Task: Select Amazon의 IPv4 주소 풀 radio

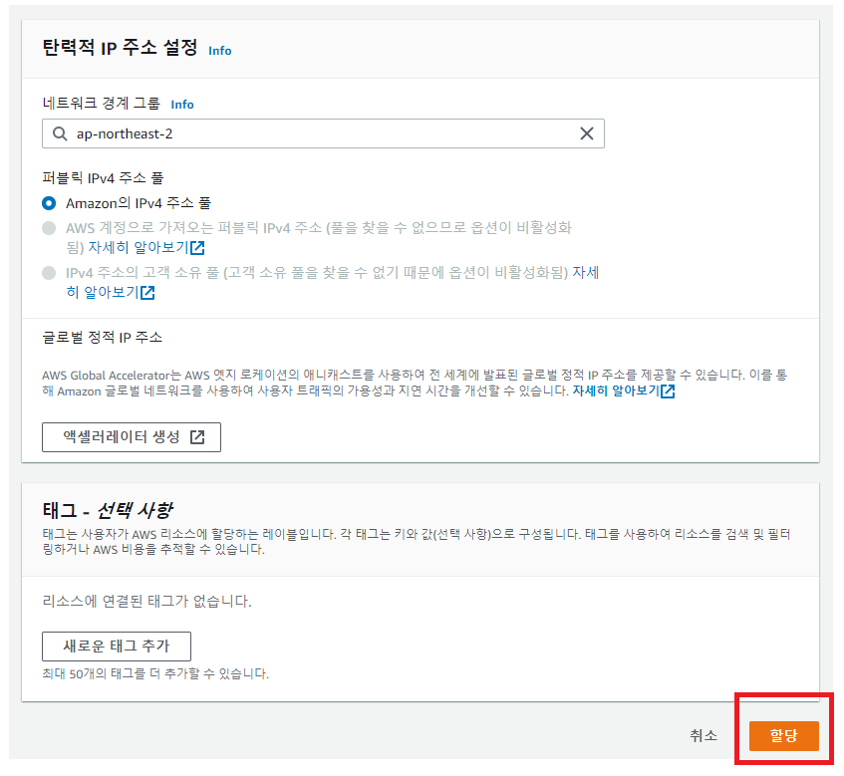Action: pos(49,203)
